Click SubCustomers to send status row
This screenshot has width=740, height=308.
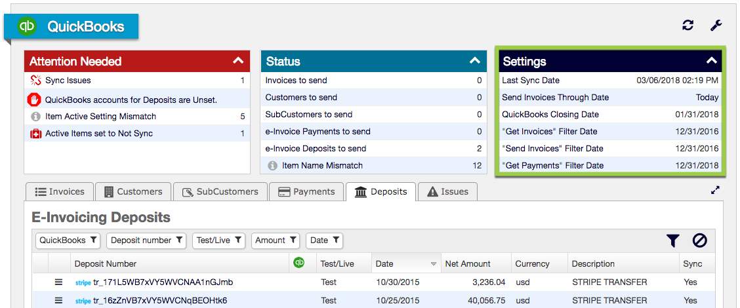374,115
